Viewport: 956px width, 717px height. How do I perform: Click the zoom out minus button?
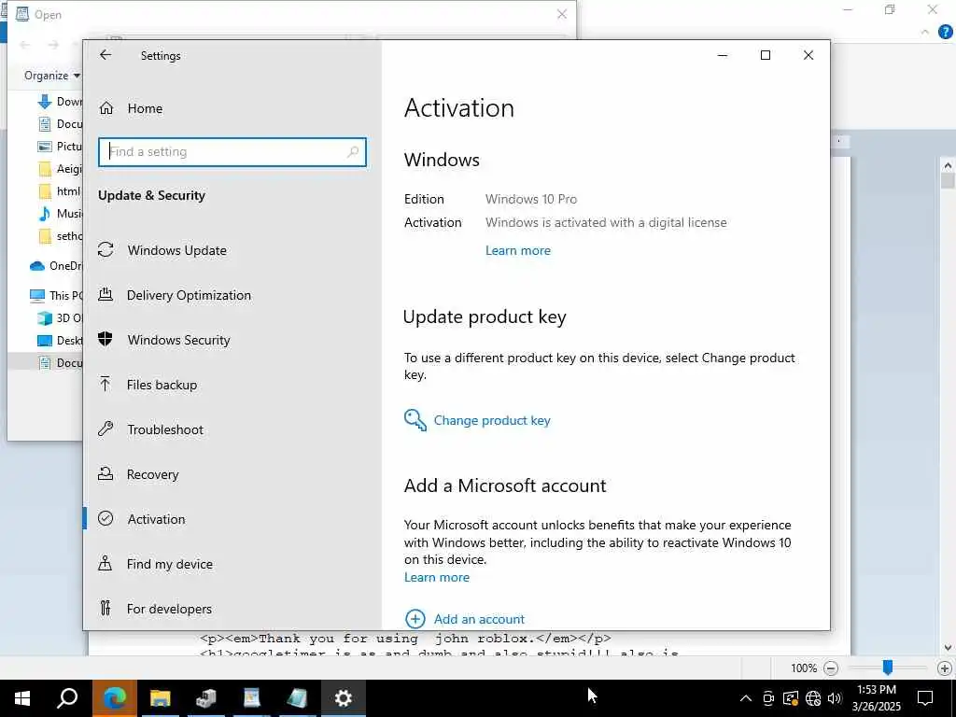pyautogui.click(x=830, y=668)
